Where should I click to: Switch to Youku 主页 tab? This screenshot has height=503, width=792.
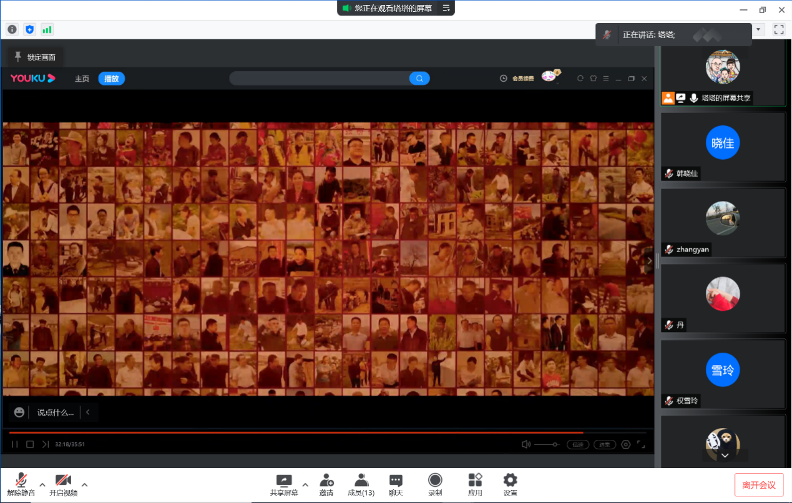(x=82, y=79)
